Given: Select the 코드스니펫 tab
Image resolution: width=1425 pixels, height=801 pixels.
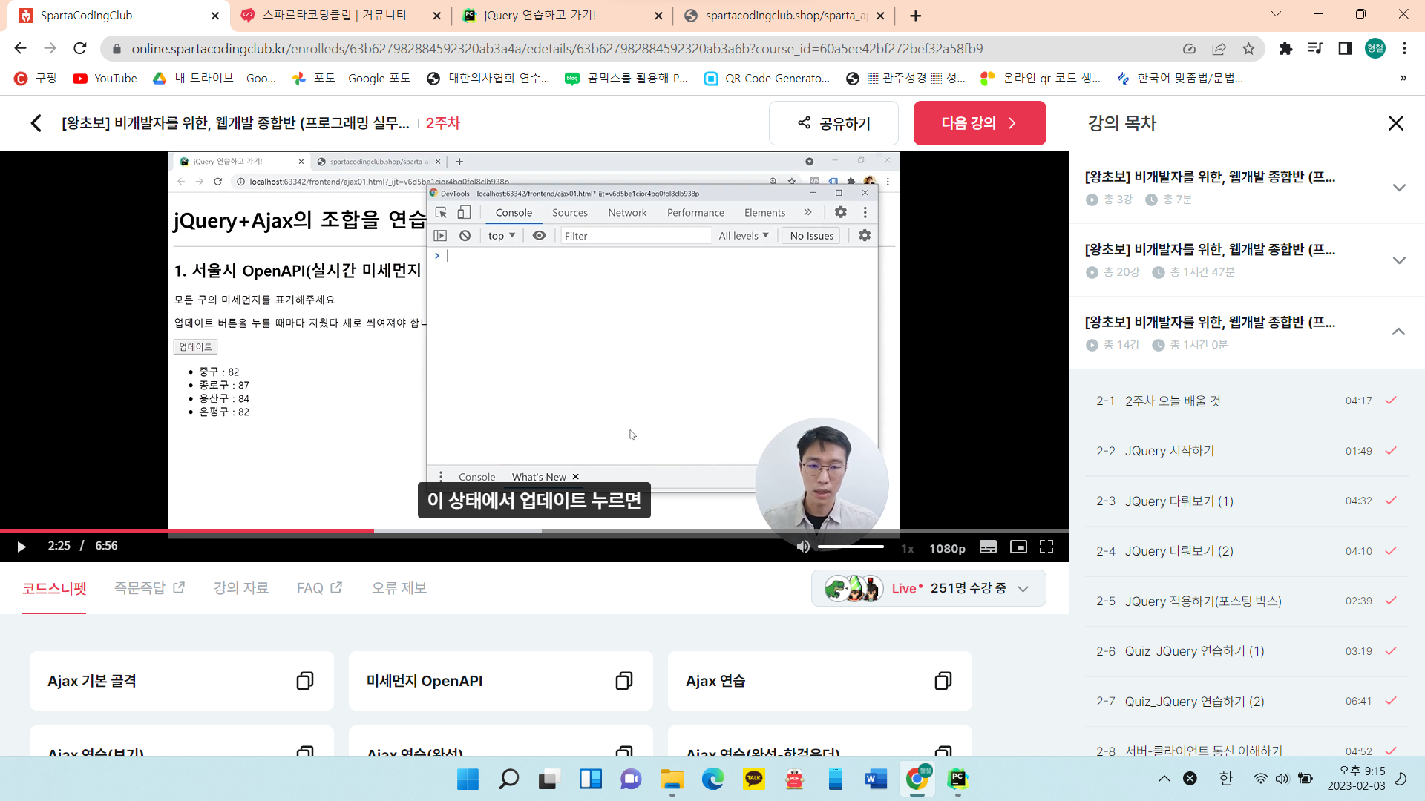Looking at the screenshot, I should pyautogui.click(x=54, y=588).
